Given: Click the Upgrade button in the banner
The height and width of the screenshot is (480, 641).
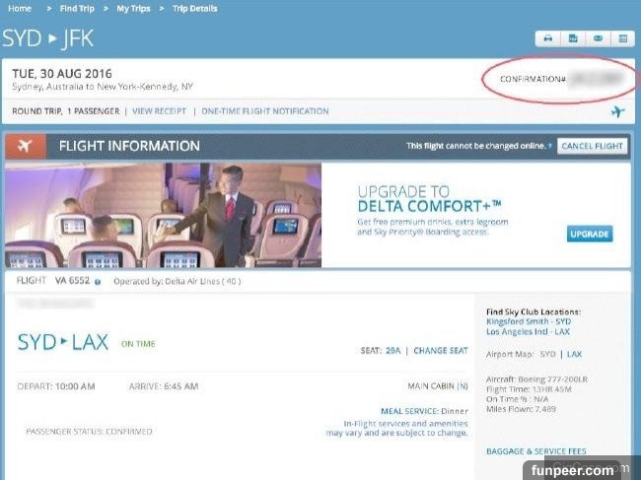Looking at the screenshot, I should pos(590,234).
